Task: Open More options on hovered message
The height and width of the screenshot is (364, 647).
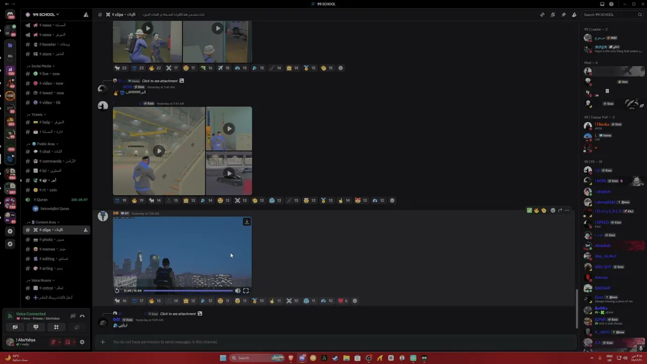Action: (x=567, y=210)
